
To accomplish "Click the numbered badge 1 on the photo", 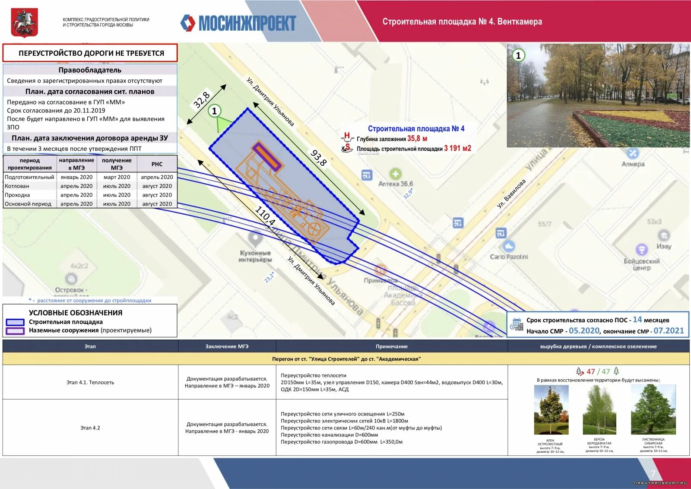I will pyautogui.click(x=518, y=55).
